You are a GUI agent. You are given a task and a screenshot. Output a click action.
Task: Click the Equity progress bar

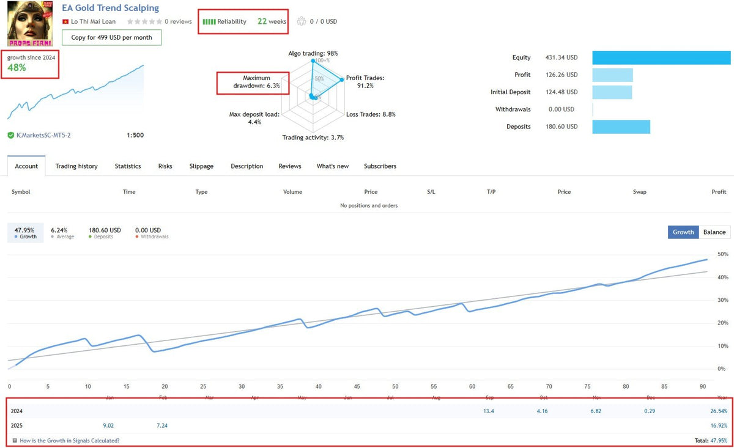tap(661, 57)
